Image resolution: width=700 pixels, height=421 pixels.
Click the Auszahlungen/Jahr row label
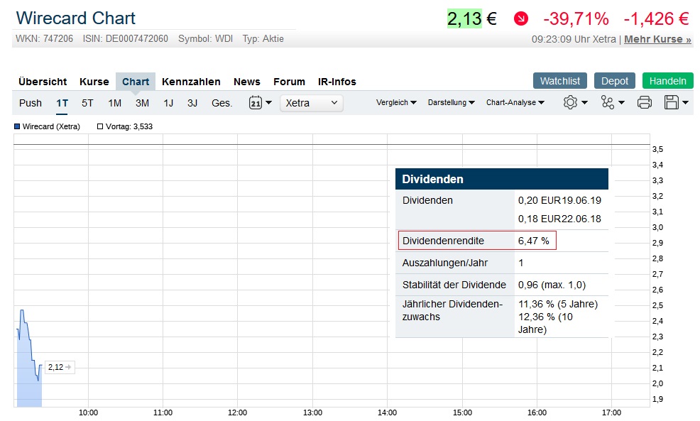point(444,263)
